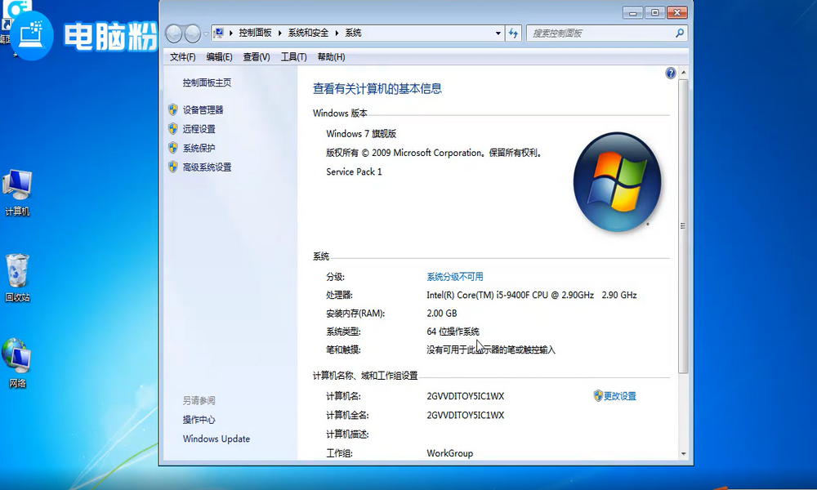The height and width of the screenshot is (490, 817).
Task: Click the refresh button beside address bar
Action: [514, 33]
